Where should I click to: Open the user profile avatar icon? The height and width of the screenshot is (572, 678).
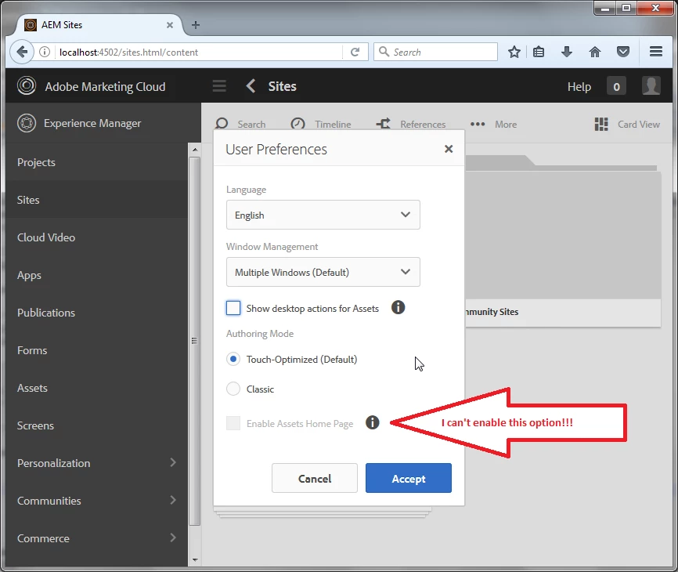click(x=651, y=85)
